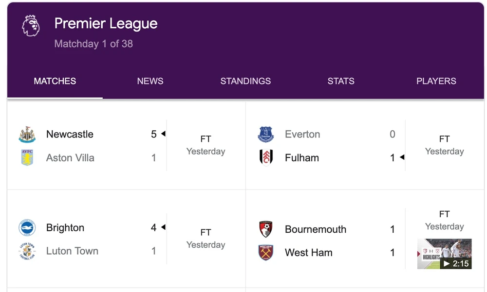Click the Aston Villa club crest
487x292 pixels.
click(x=27, y=158)
